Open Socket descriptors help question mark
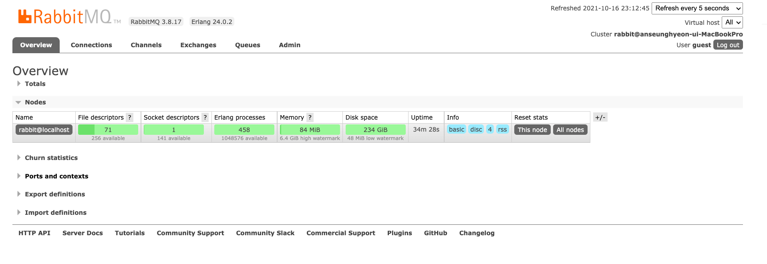 tap(205, 117)
